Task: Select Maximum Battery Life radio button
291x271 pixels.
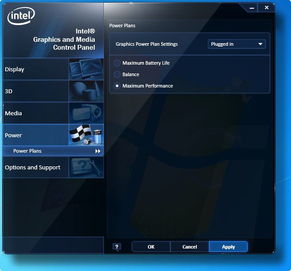Action: coord(117,63)
